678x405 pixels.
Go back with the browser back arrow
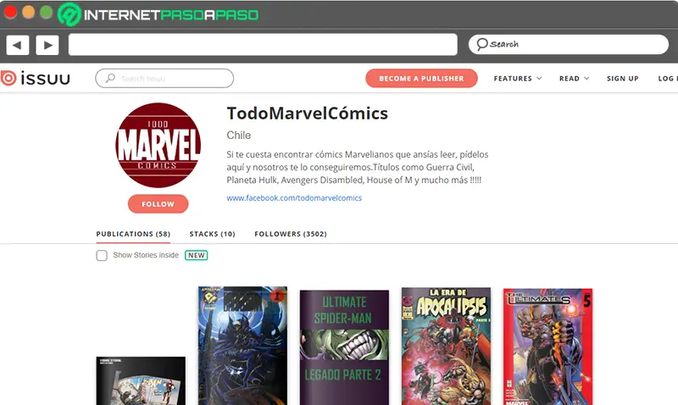point(17,45)
